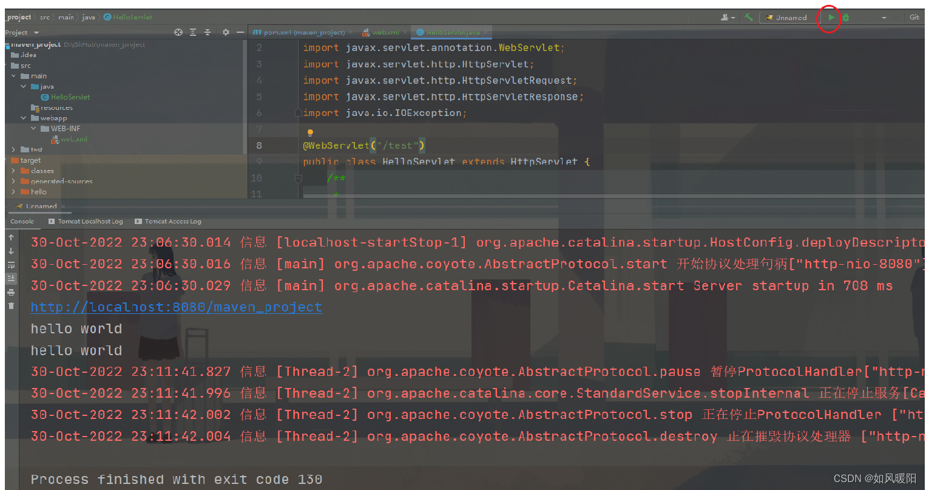Clear console with the trash icon

(x=11, y=305)
